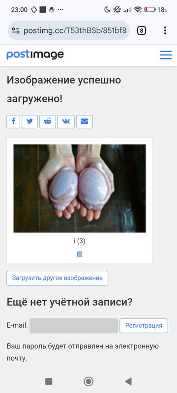Focus the E-mail input field
The width and height of the screenshot is (177, 393).
coord(74,326)
